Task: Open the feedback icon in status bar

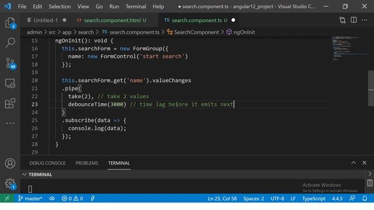Action: click(352, 198)
